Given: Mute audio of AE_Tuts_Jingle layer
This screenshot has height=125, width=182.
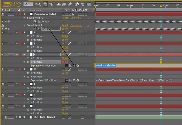Looking at the screenshot, I should [6, 117].
